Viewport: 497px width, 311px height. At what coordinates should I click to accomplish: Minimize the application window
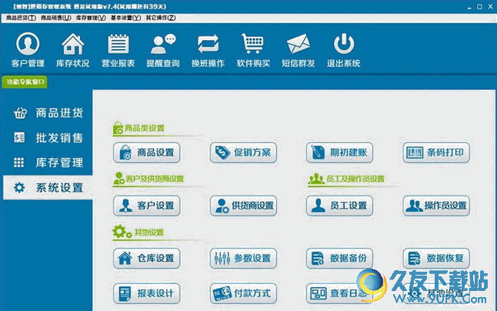(x=470, y=7)
